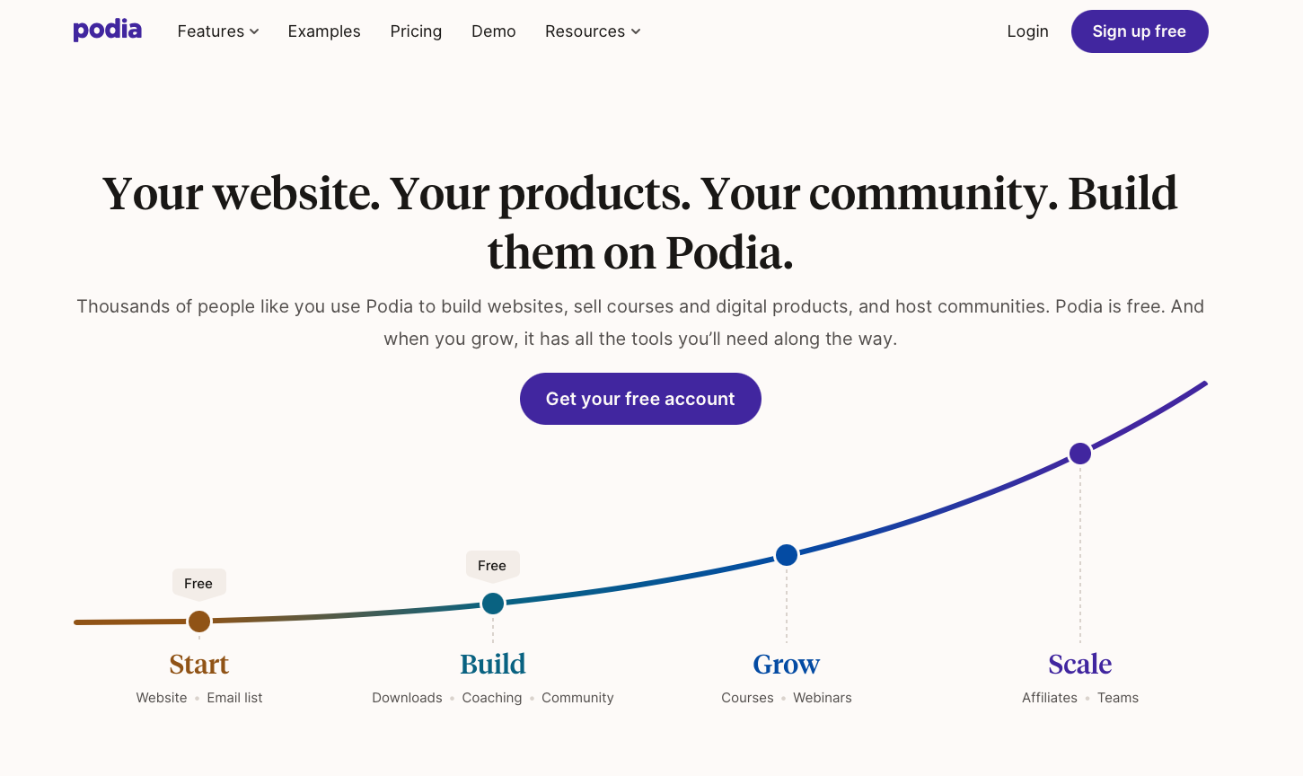Click the Start stage heading

(x=199, y=665)
